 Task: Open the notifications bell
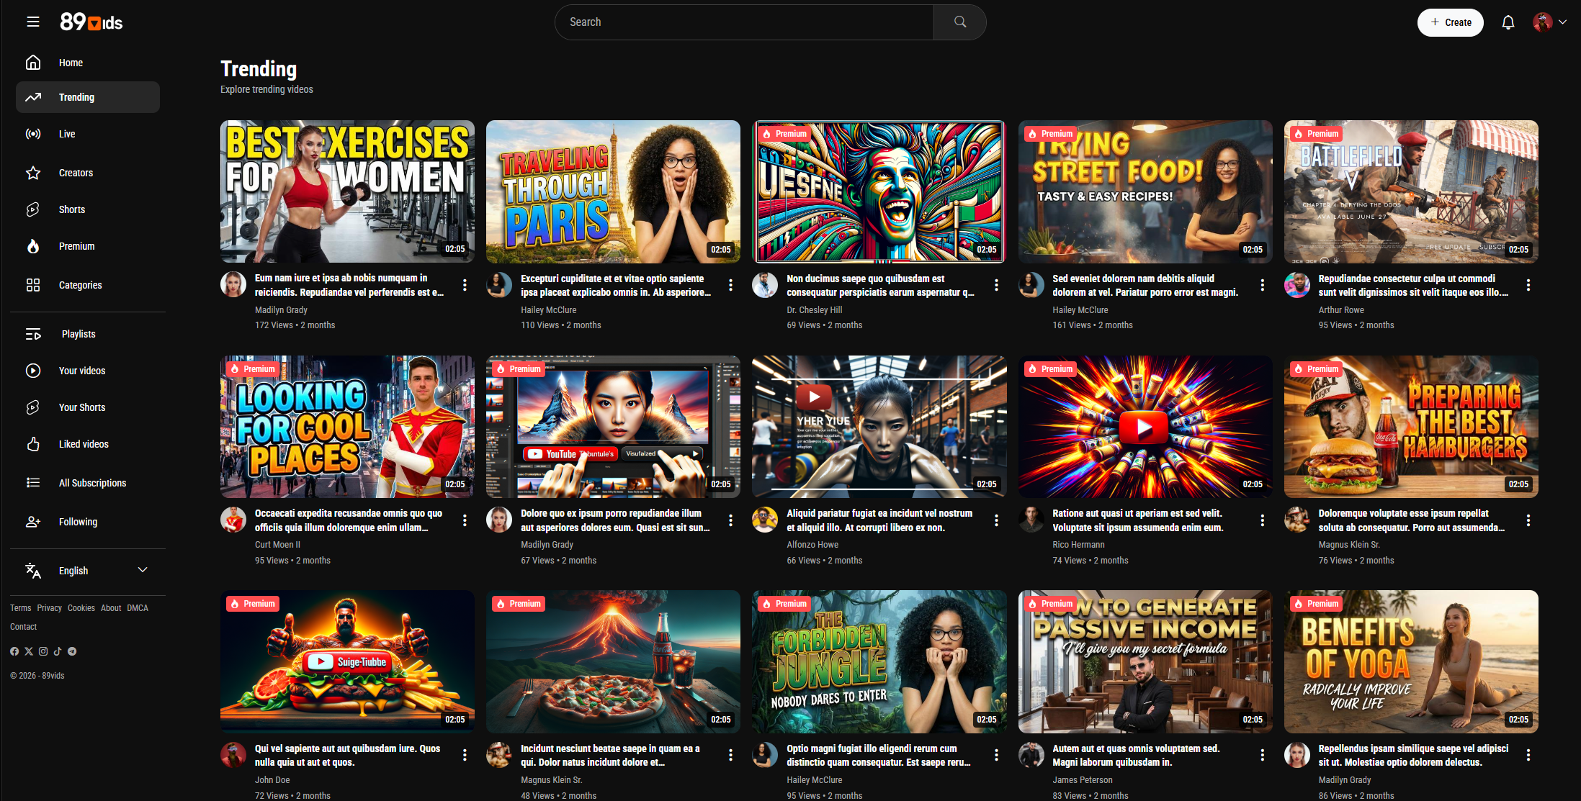click(1508, 22)
